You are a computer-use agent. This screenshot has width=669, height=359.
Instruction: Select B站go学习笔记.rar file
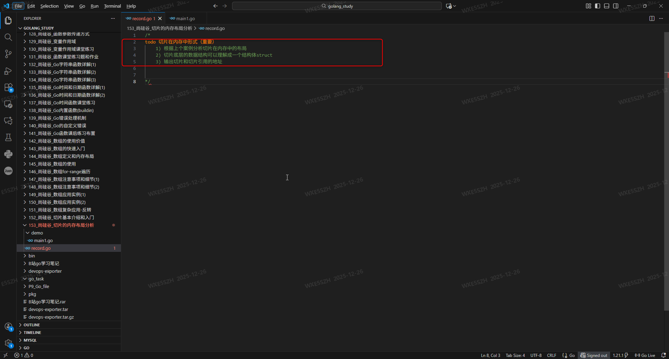(69, 302)
